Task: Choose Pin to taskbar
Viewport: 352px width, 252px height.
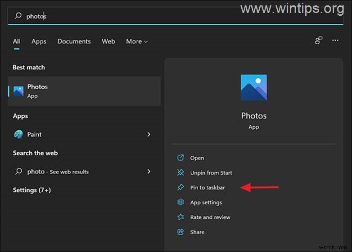Action: click(x=208, y=187)
